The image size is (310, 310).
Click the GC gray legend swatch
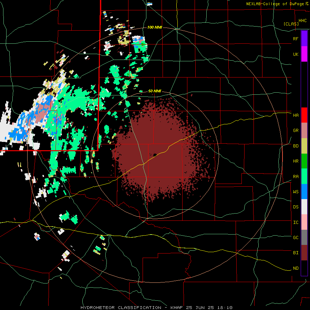click(304, 237)
